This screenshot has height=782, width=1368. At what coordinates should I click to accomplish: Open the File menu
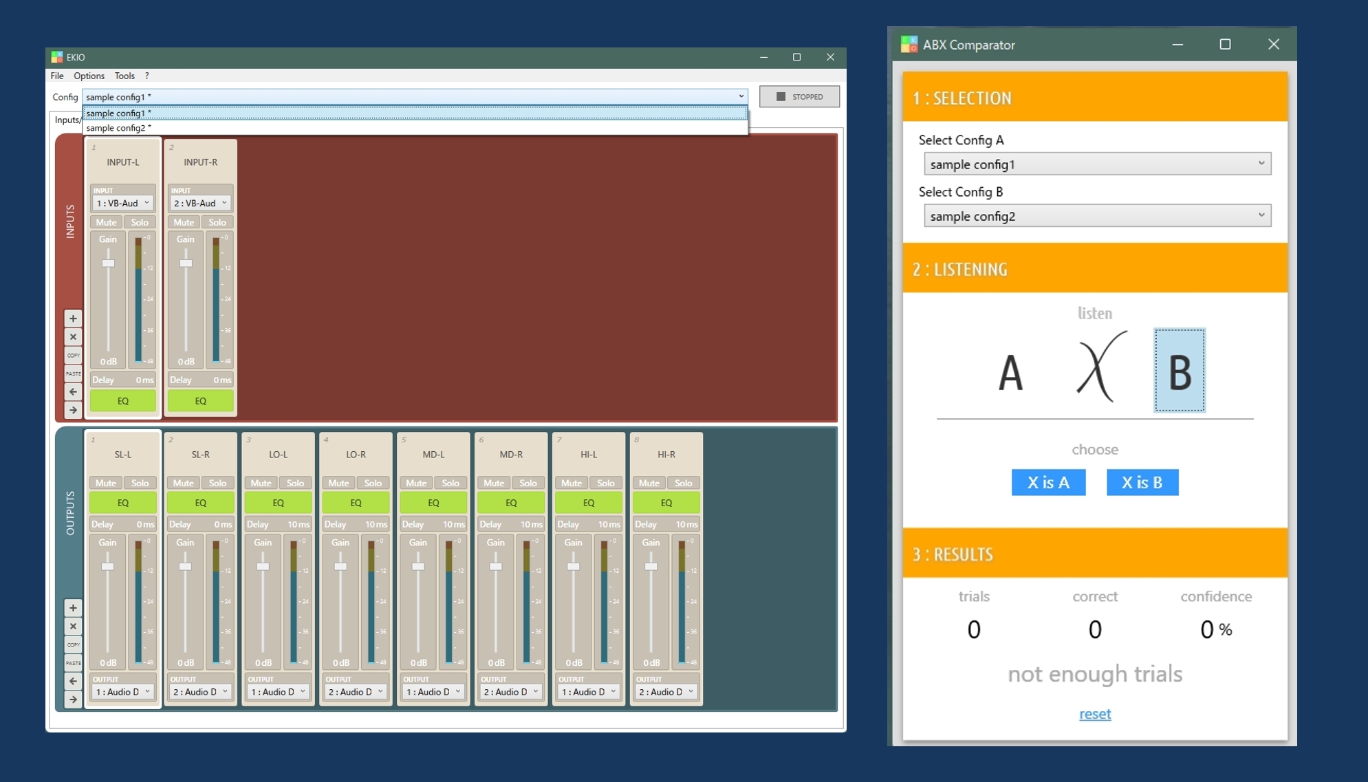point(57,76)
